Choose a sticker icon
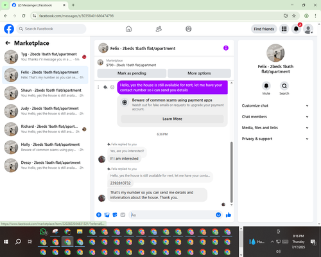 [x=115, y=215]
